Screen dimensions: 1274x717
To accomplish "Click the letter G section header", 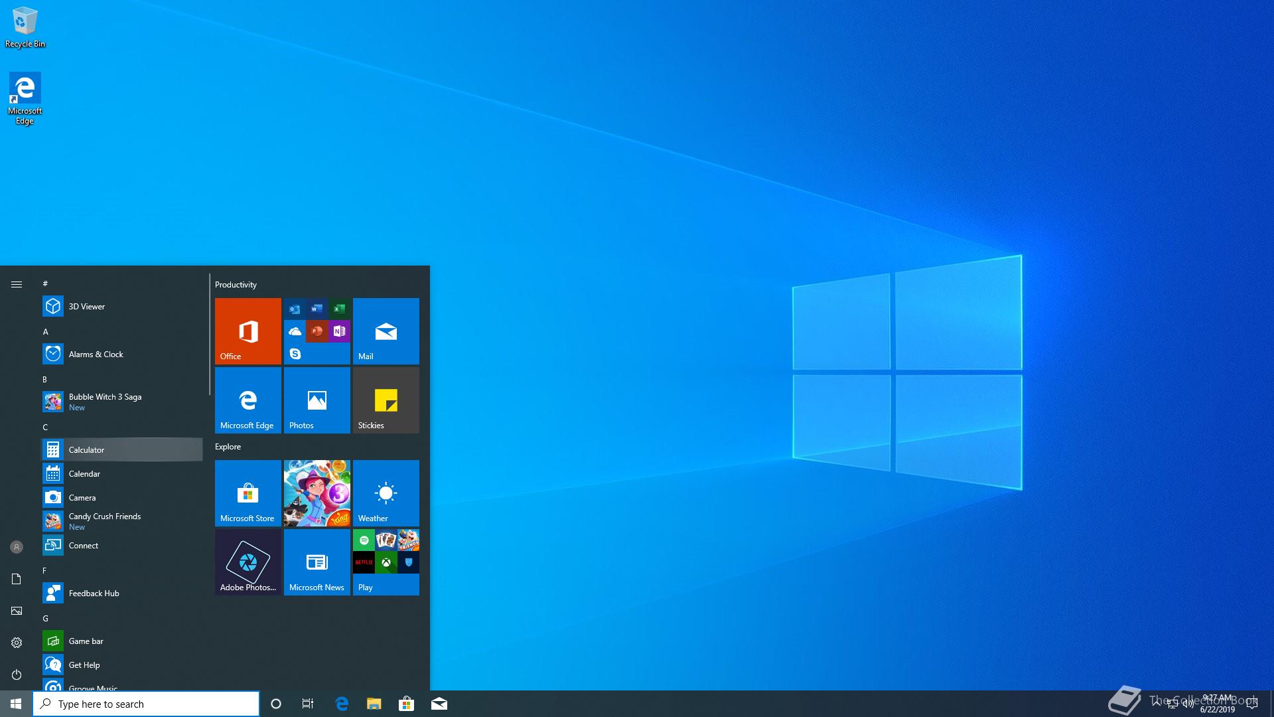I will (x=46, y=618).
